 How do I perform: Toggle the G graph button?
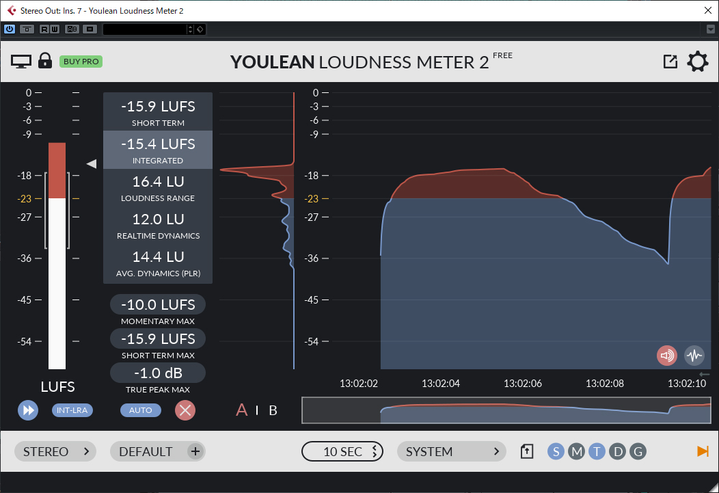[x=638, y=452]
